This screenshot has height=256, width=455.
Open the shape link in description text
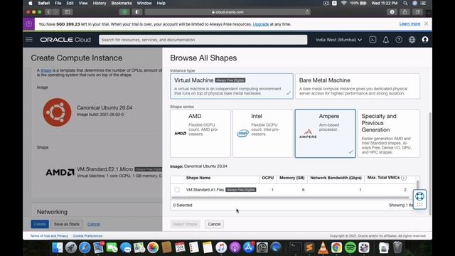coord(45,70)
